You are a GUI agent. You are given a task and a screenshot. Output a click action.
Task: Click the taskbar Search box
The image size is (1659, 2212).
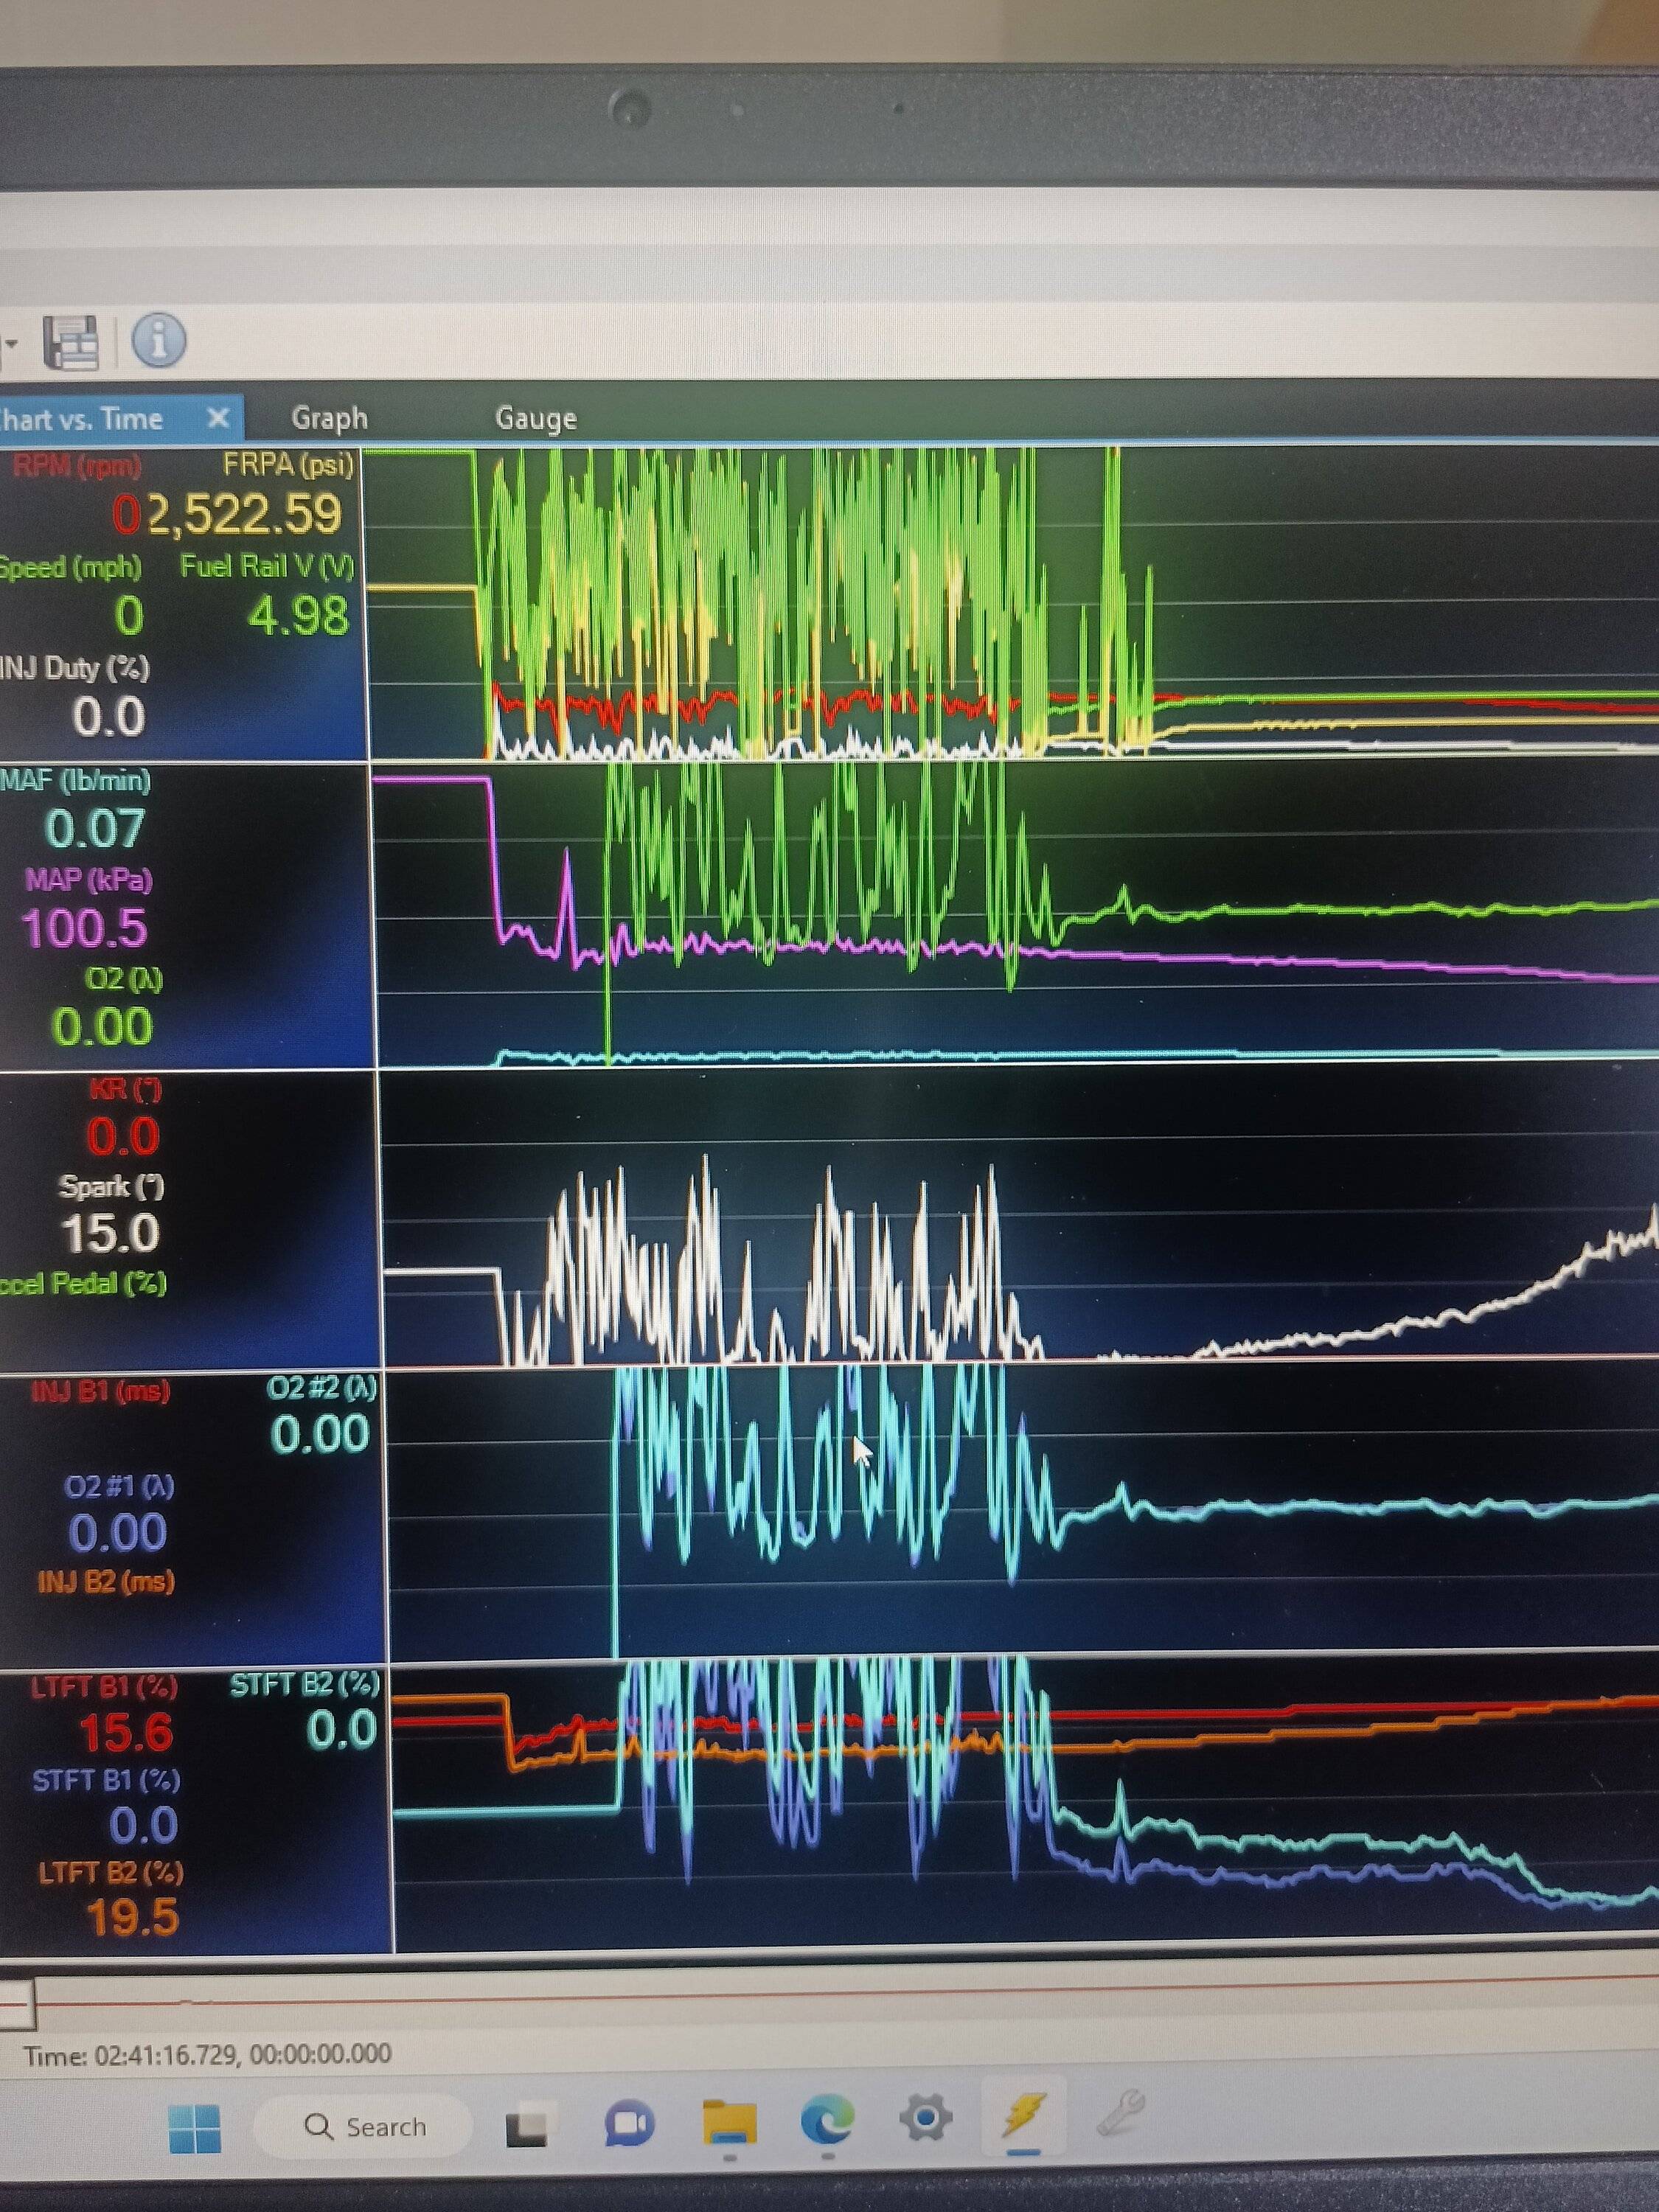(362, 2126)
